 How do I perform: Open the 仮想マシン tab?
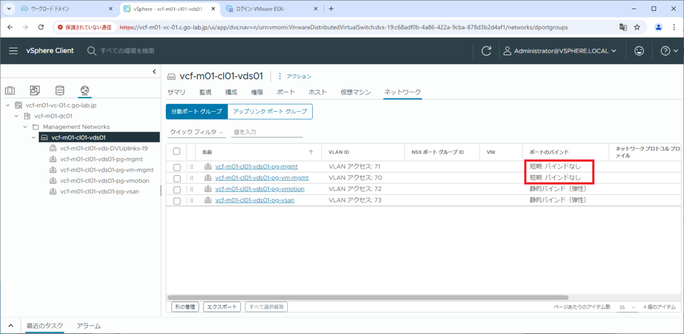click(x=356, y=92)
